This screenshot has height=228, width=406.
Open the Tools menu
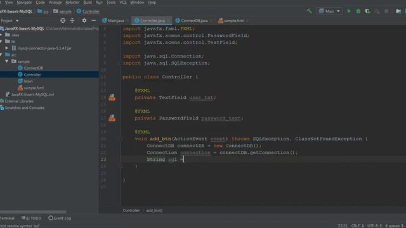pyautogui.click(x=111, y=3)
